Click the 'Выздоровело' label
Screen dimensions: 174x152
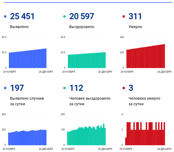click(x=82, y=27)
